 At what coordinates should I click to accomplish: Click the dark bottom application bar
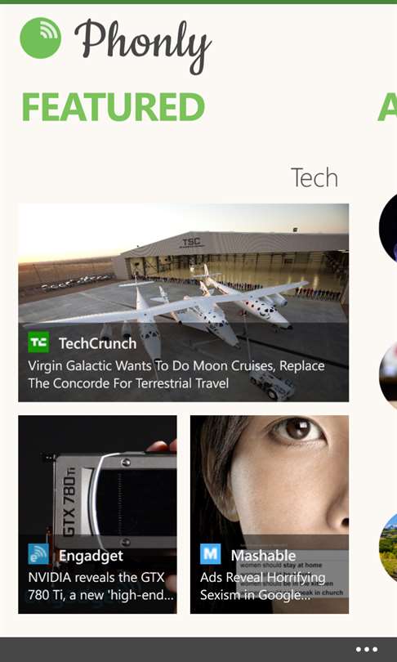pyautogui.click(x=198, y=650)
